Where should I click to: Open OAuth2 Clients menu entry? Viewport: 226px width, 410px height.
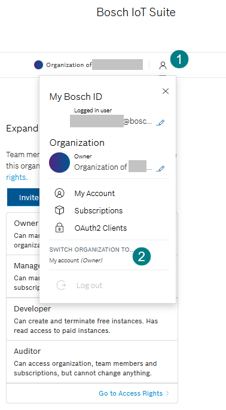(x=100, y=228)
